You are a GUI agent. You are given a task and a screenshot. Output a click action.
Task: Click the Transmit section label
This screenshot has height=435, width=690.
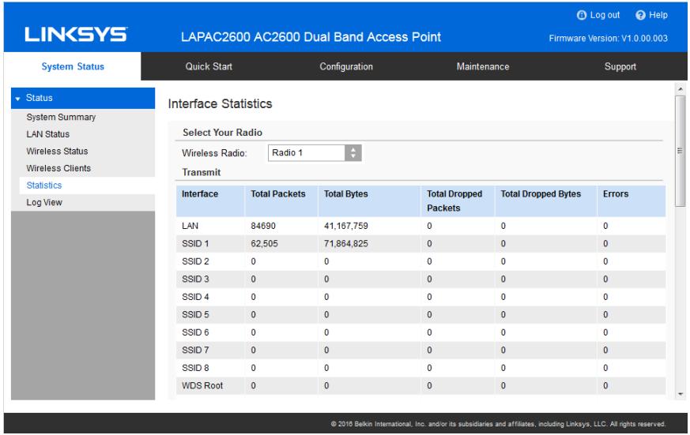coord(202,172)
